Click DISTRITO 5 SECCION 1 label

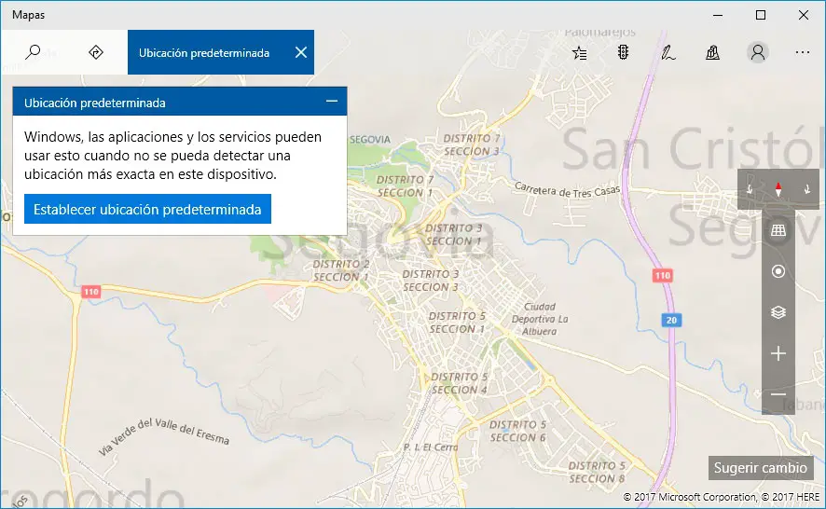coord(457,323)
